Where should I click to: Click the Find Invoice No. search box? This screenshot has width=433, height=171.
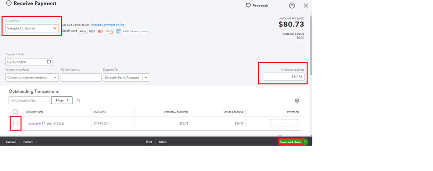pos(29,100)
